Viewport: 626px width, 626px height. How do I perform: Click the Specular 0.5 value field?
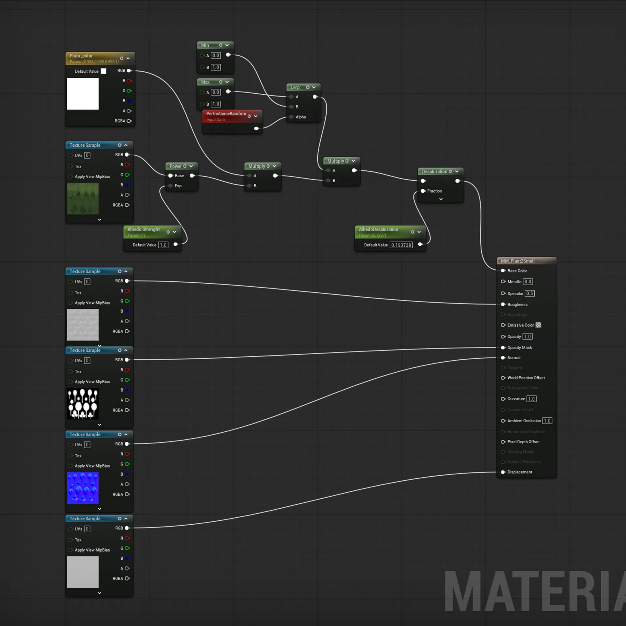click(530, 293)
